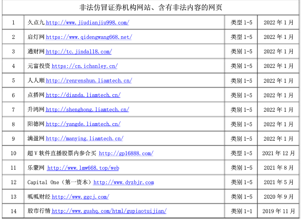The height and width of the screenshot is (220, 303).
Task: Select the site name 乐蒙网
Action: tap(36, 168)
